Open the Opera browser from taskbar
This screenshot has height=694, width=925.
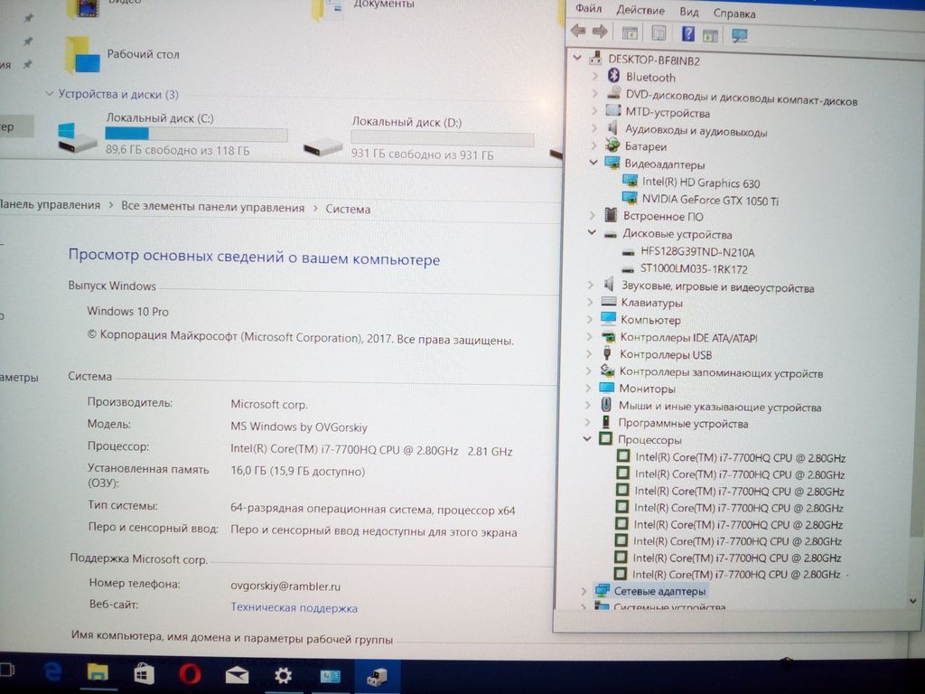tap(190, 674)
